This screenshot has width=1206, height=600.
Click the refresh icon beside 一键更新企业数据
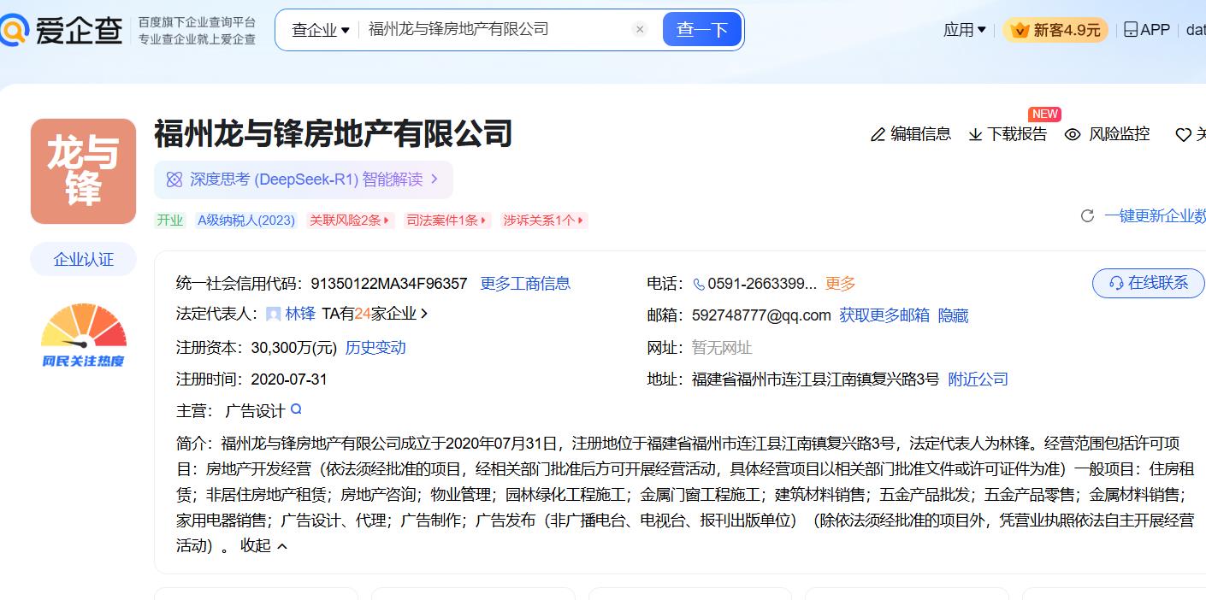(x=1087, y=216)
